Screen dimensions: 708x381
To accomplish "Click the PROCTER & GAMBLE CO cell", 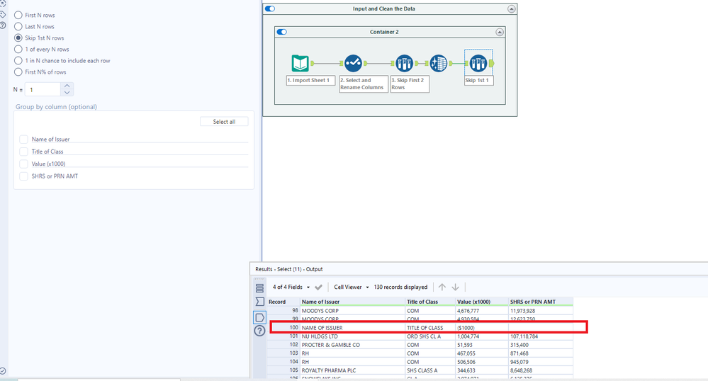I will (353, 345).
